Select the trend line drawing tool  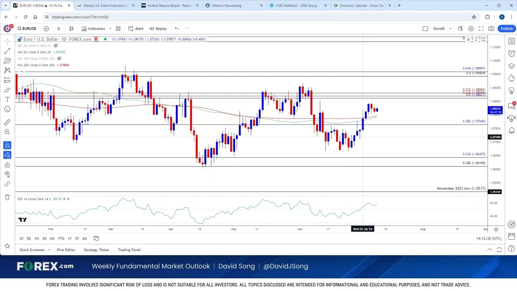pyautogui.click(x=7, y=51)
